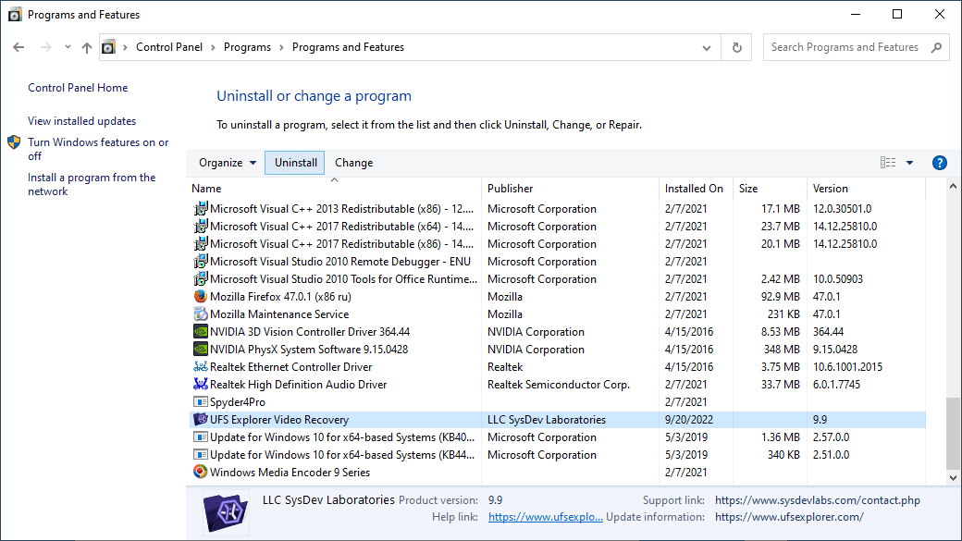Screen dimensions: 962x541
Task: Open the ufsexplo... help link
Action: [x=546, y=517]
